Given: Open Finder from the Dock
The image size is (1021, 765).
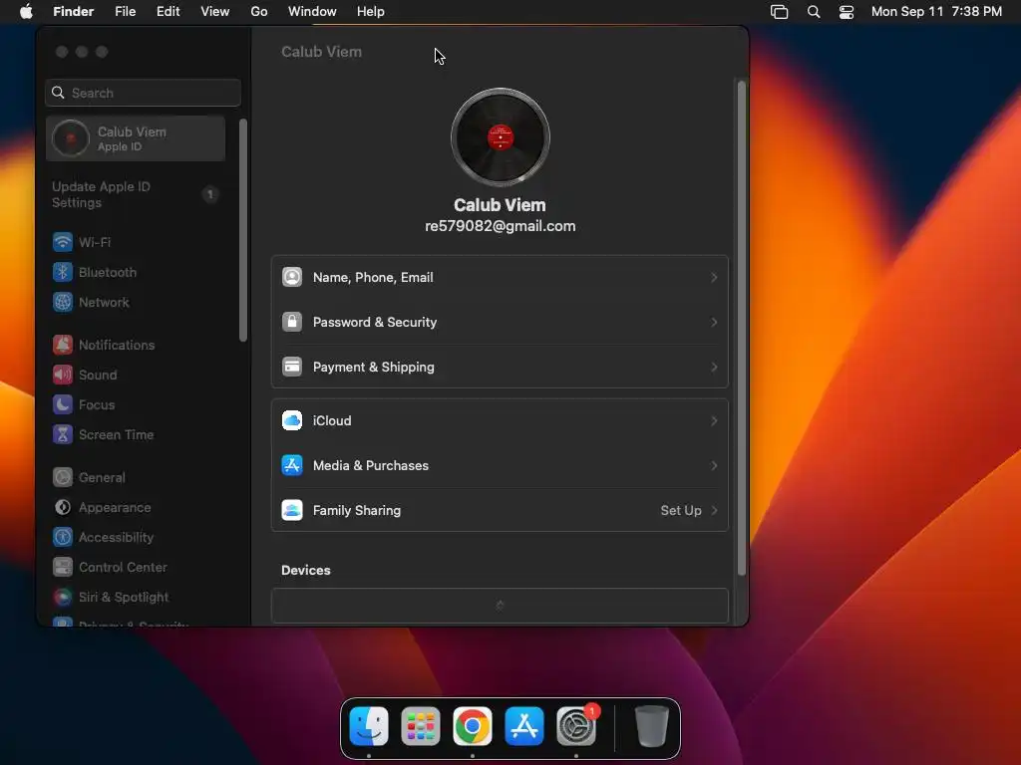Looking at the screenshot, I should (369, 726).
